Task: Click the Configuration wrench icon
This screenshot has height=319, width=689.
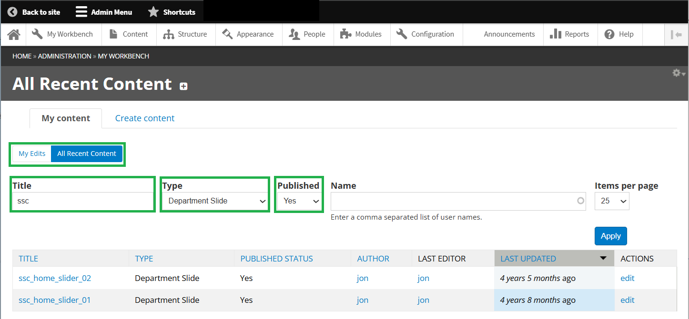Action: (x=402, y=34)
